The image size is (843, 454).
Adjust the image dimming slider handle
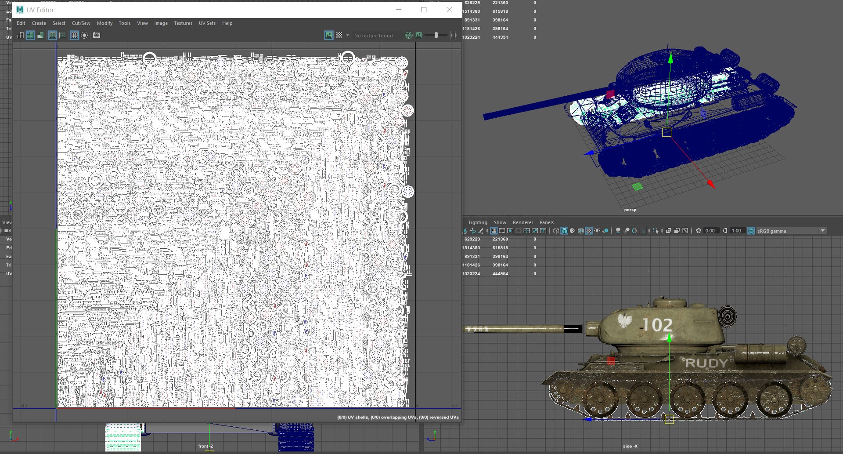pos(436,35)
